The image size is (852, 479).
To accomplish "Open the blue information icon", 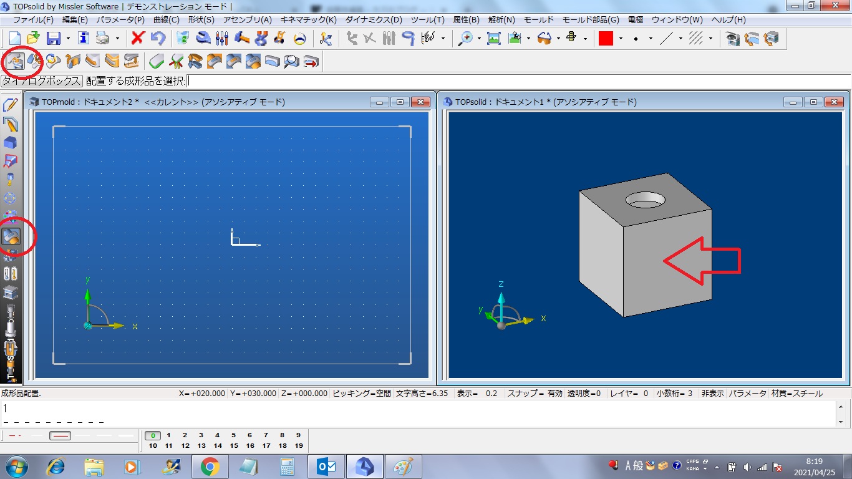I will pyautogui.click(x=84, y=39).
